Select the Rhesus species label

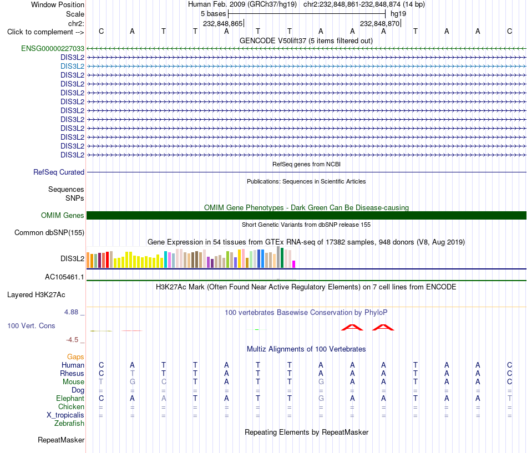pos(72,373)
